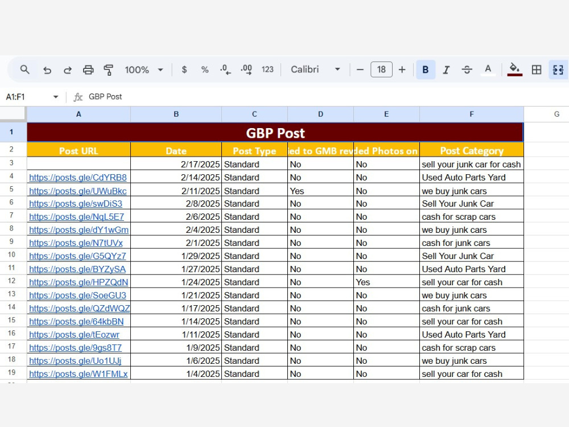The width and height of the screenshot is (569, 427).
Task: Open link https://posts.gle/HPZQdN
Action: coord(79,282)
